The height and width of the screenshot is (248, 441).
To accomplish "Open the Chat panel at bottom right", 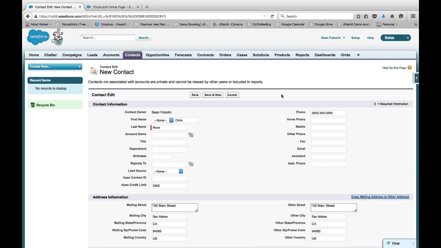I will [x=399, y=244].
